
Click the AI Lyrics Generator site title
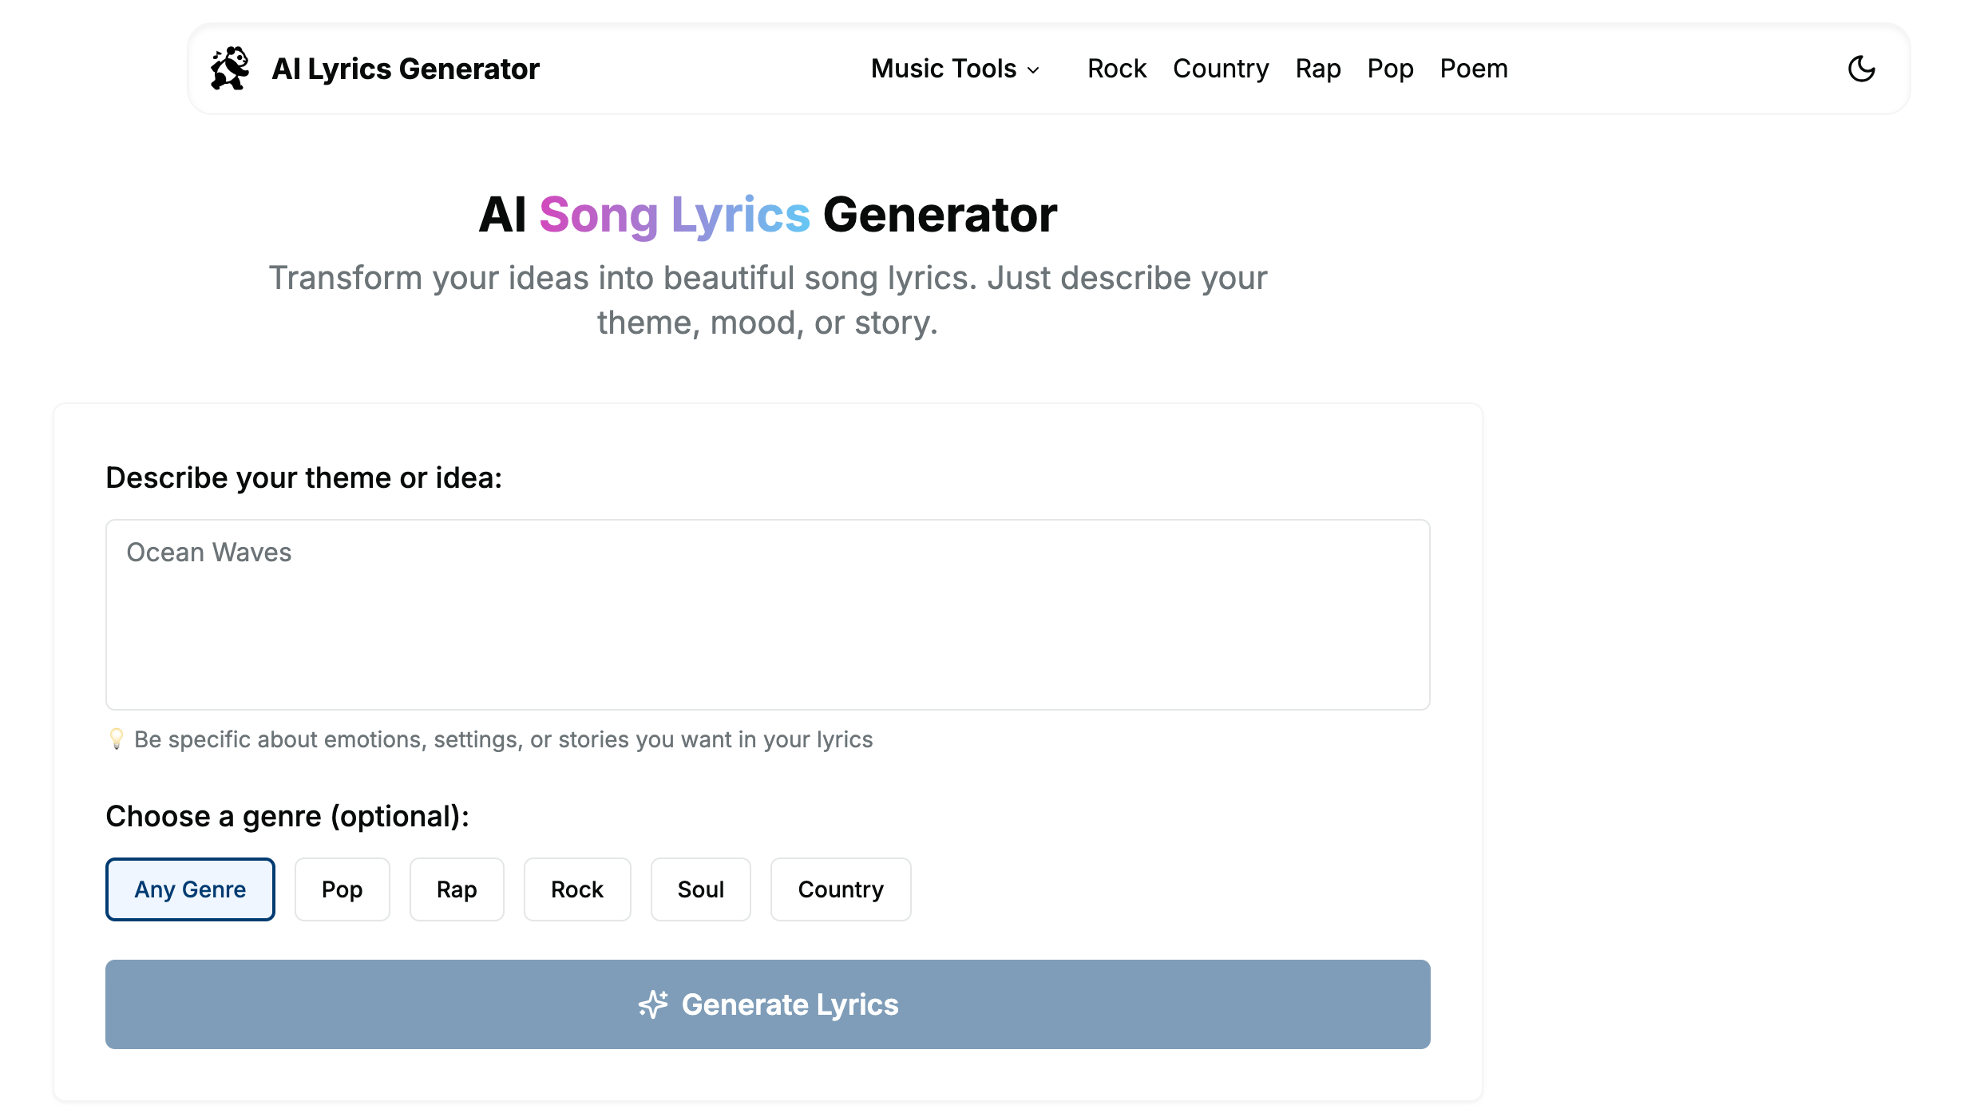[406, 69]
